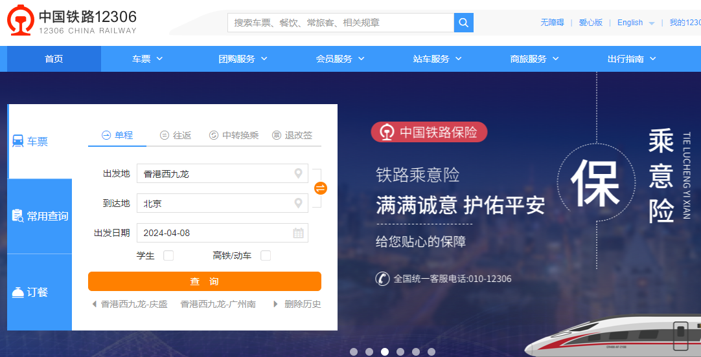
Task: Click the China Railway 12306 logo
Action: (x=71, y=20)
